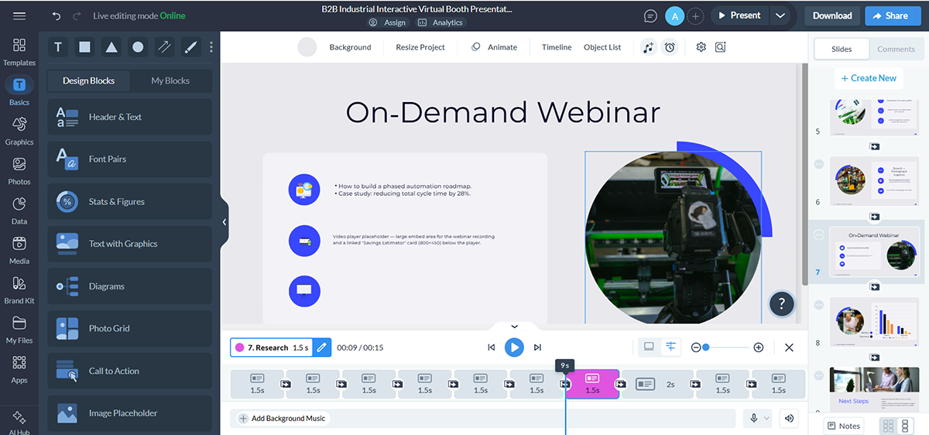The width and height of the screenshot is (929, 435).
Task: Toggle the slide timeline view mode
Action: pyautogui.click(x=670, y=347)
